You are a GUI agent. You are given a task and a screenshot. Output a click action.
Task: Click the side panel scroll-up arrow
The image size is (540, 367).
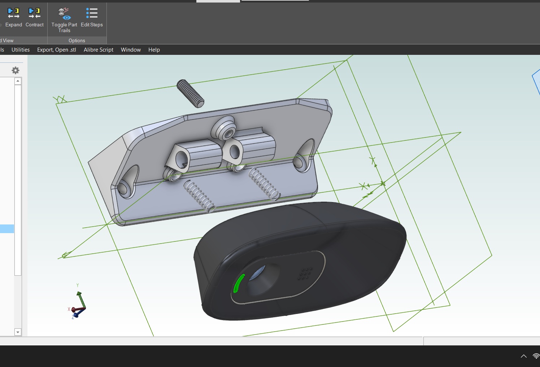pos(18,81)
